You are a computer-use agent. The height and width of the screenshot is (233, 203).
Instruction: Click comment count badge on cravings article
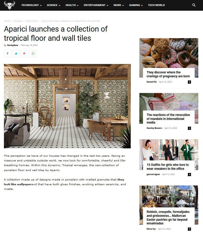(x=189, y=82)
